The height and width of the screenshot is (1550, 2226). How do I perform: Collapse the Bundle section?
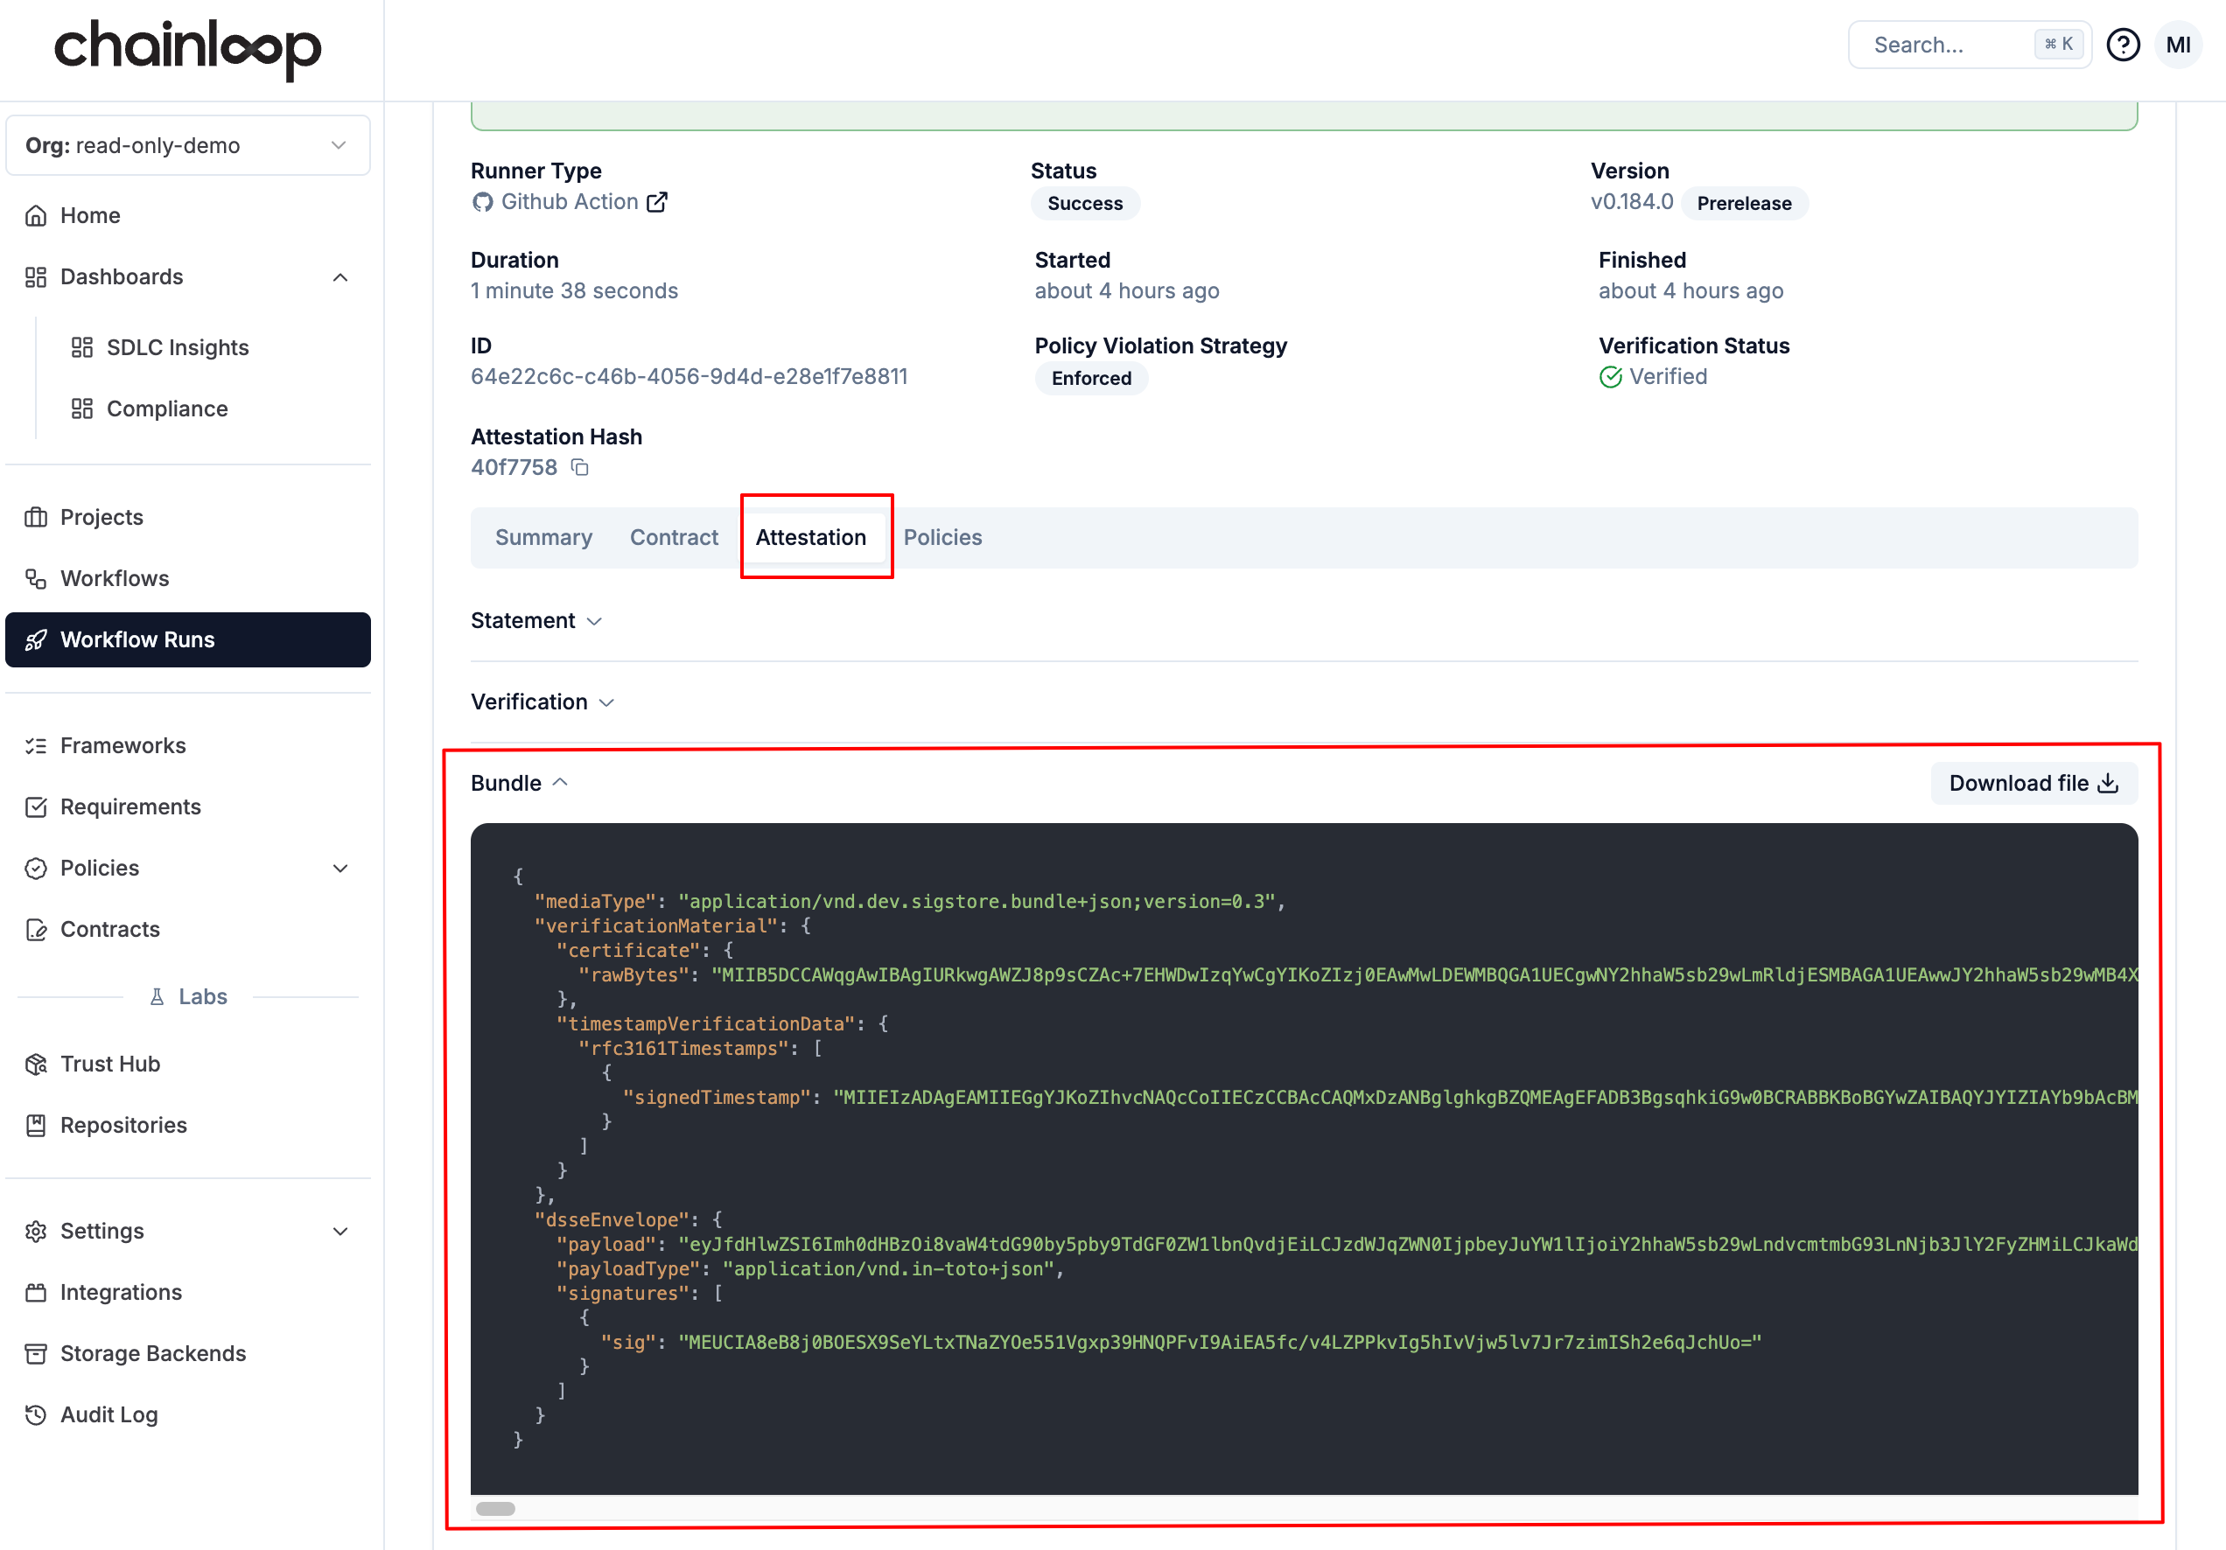pyautogui.click(x=519, y=783)
